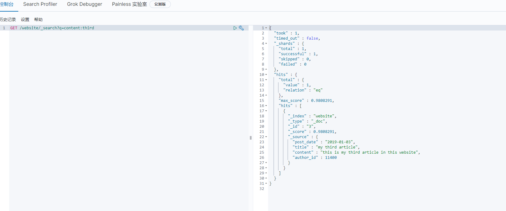Click the fold marker at line 27
This screenshot has height=211, width=506.
[x=266, y=163]
